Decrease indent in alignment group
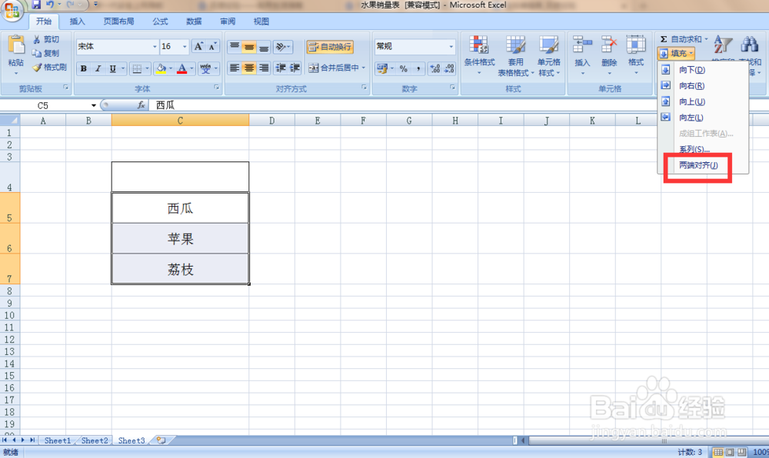This screenshot has width=769, height=458. (281, 68)
